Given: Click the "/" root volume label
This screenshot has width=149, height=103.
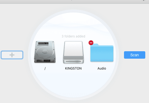Looking at the screenshot, I should (45, 68).
